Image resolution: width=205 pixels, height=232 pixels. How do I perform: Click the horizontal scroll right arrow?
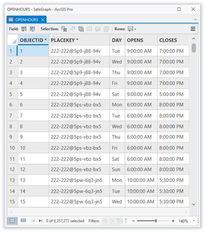click(x=186, y=212)
